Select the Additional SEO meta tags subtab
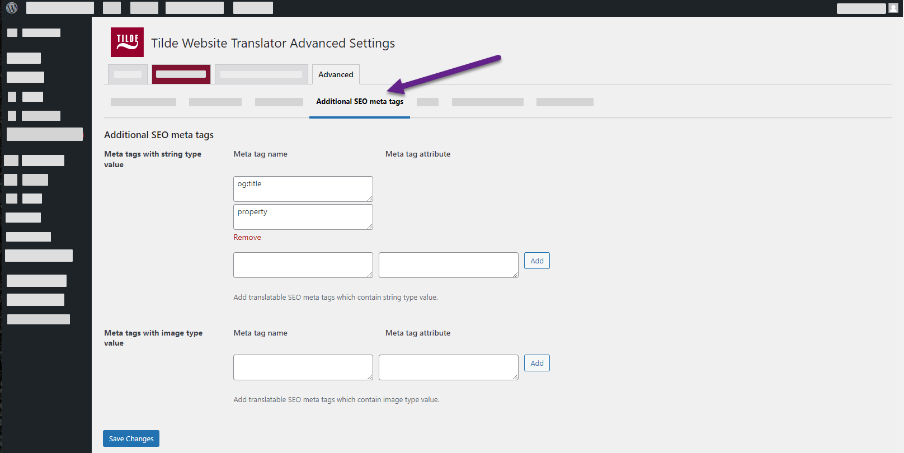 [x=360, y=101]
